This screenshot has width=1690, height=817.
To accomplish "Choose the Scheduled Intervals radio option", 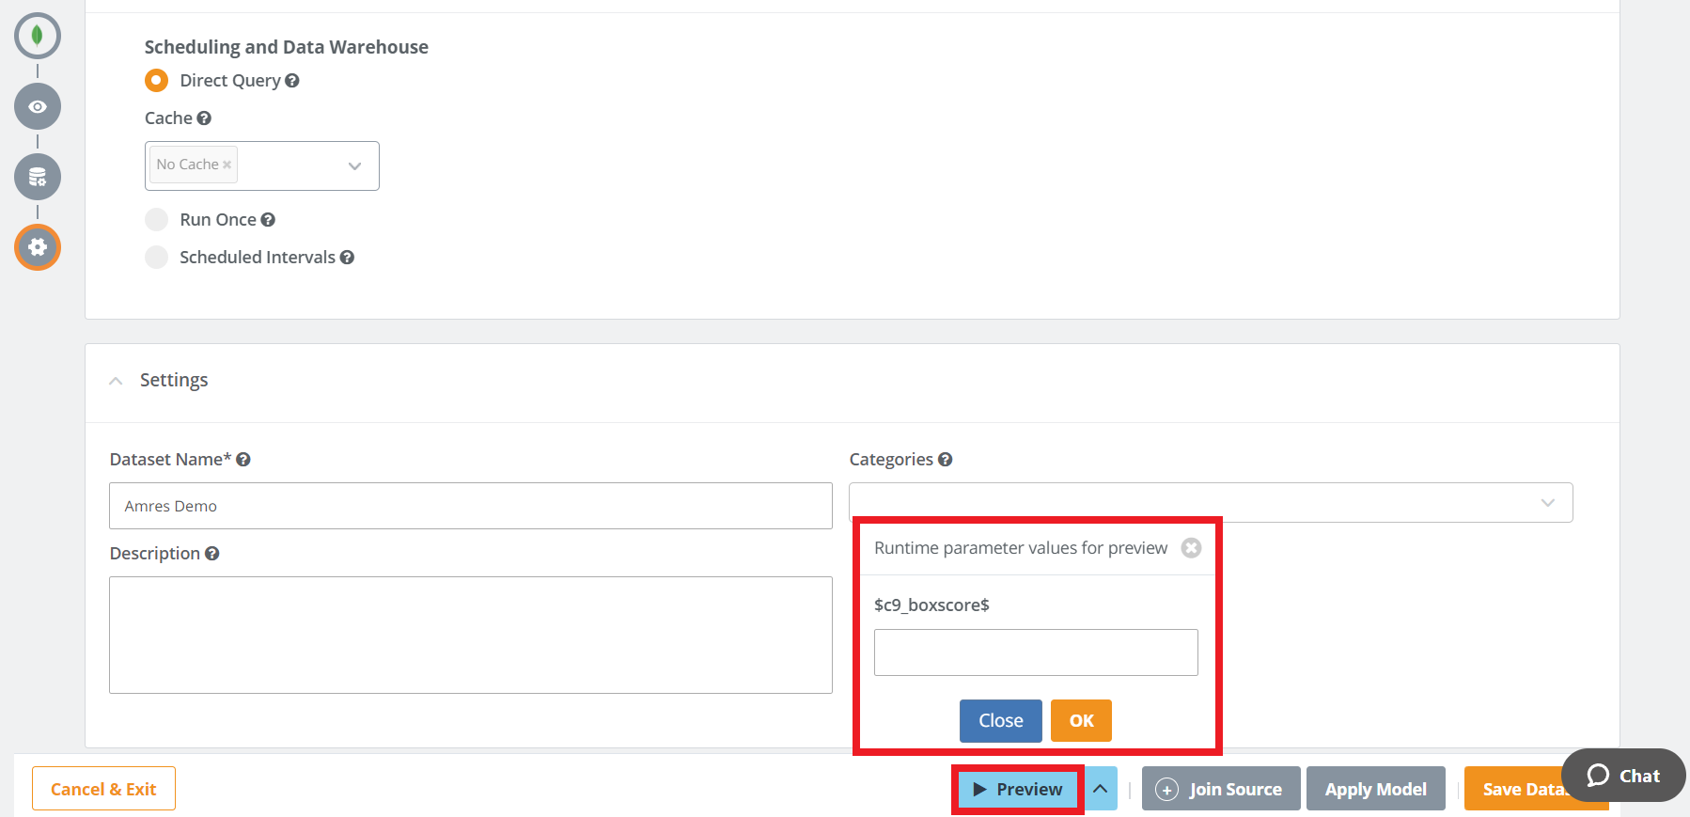I will coord(157,258).
